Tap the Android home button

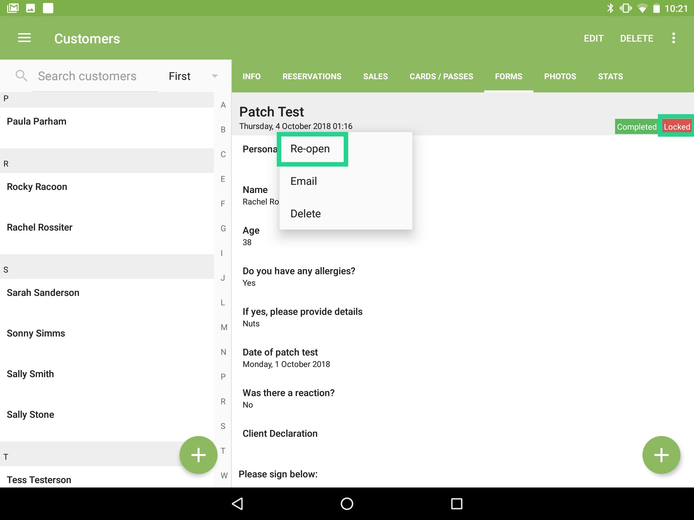pyautogui.click(x=347, y=503)
